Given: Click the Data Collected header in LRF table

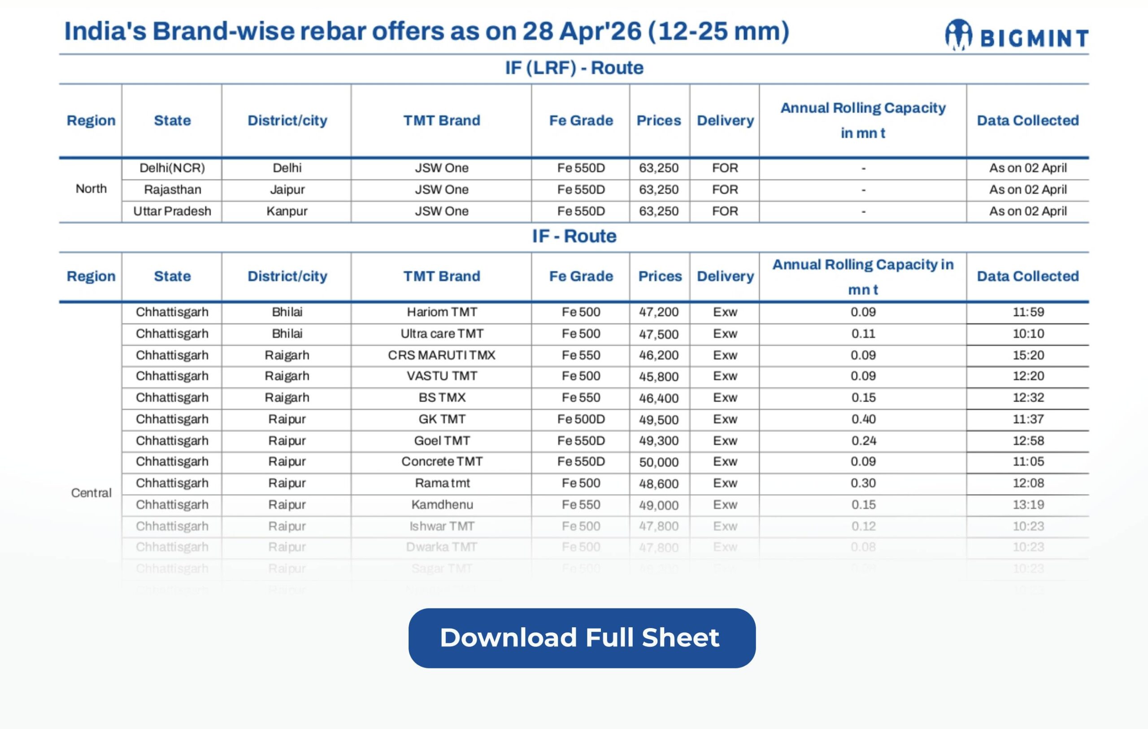Looking at the screenshot, I should [x=1027, y=120].
